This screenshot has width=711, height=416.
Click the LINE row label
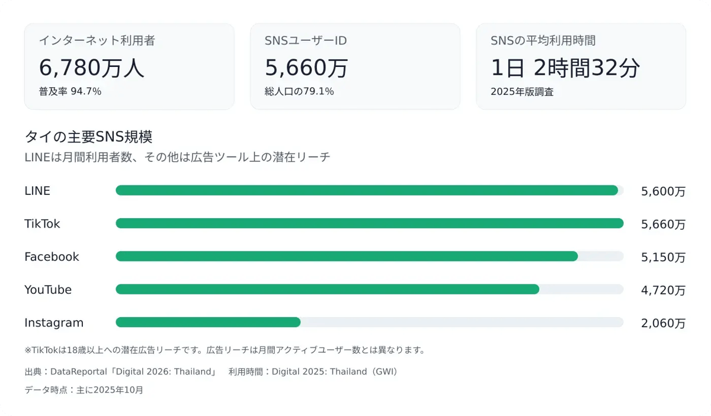point(37,191)
